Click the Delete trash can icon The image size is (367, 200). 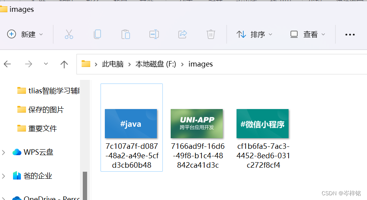(211, 34)
